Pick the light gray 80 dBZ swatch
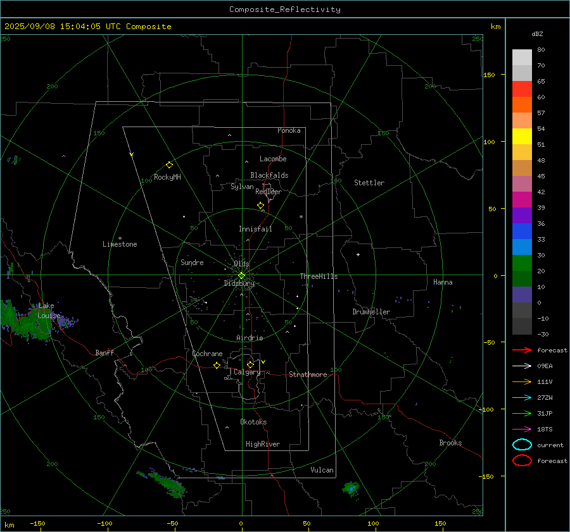 tap(522, 58)
